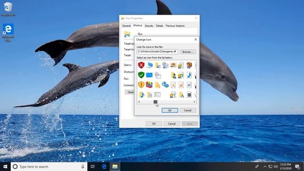Click the microphone icon in search box
Image resolution: width=304 pixels, height=171 pixels.
pos(83,167)
